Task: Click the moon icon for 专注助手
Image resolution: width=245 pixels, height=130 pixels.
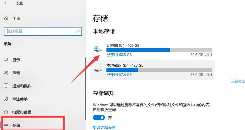Action: pyautogui.click(x=6, y=99)
